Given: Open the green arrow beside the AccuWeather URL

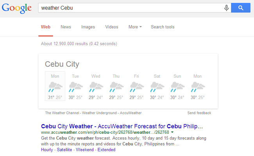Looking at the screenshot, I should (x=172, y=133).
